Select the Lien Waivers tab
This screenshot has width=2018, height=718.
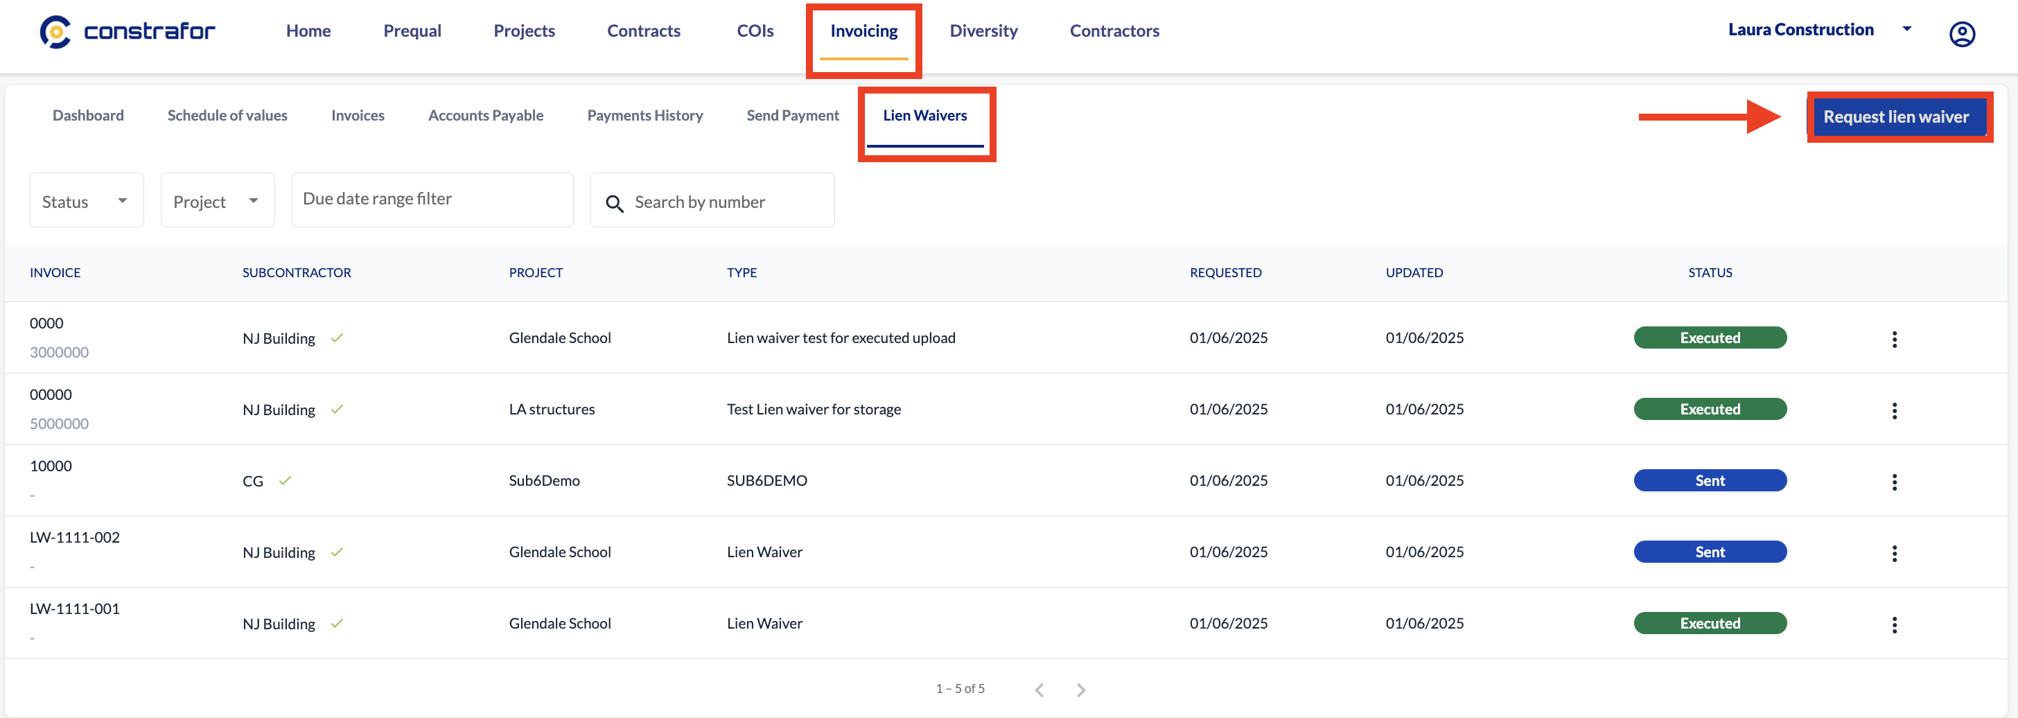924,115
